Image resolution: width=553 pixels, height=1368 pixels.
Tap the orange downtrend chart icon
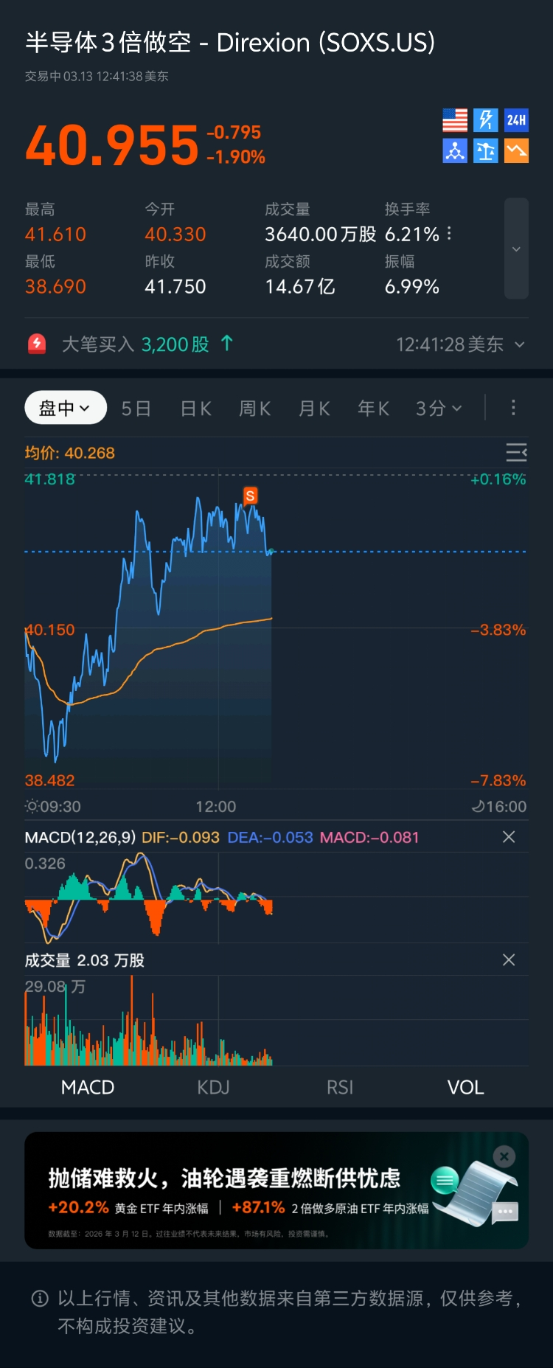pyautogui.click(x=516, y=151)
